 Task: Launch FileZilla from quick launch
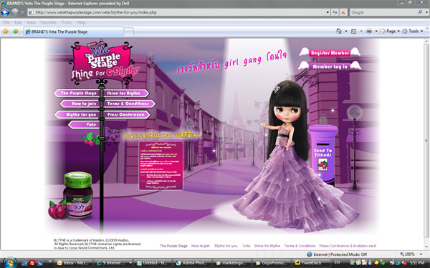tap(32, 263)
